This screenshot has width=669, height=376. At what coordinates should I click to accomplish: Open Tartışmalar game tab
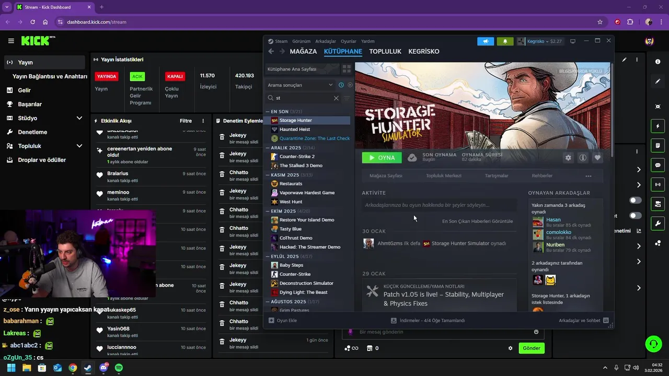click(497, 176)
